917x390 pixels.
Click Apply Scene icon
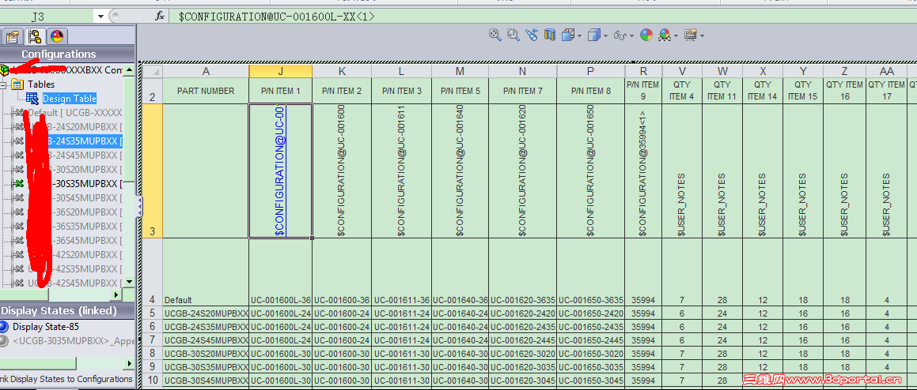click(x=665, y=35)
